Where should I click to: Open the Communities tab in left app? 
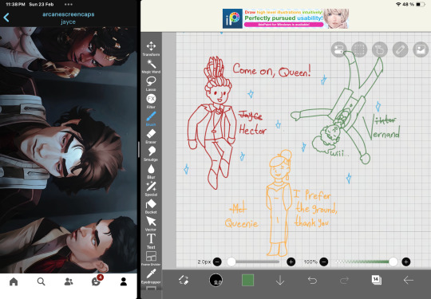pos(69,281)
